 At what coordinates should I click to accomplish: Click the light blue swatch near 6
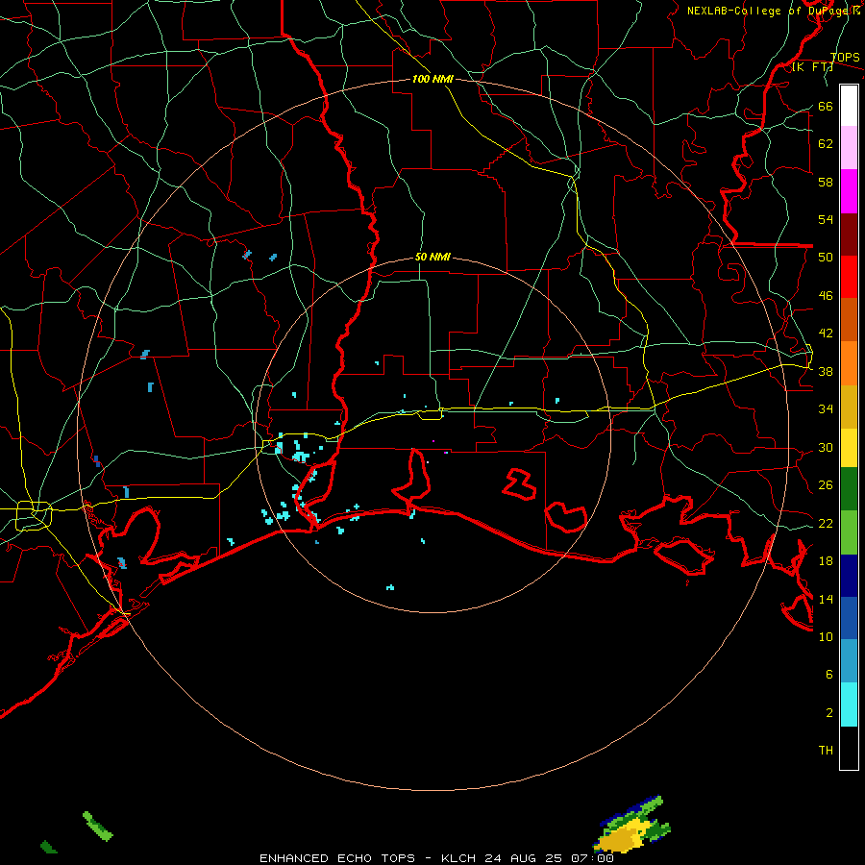849,661
